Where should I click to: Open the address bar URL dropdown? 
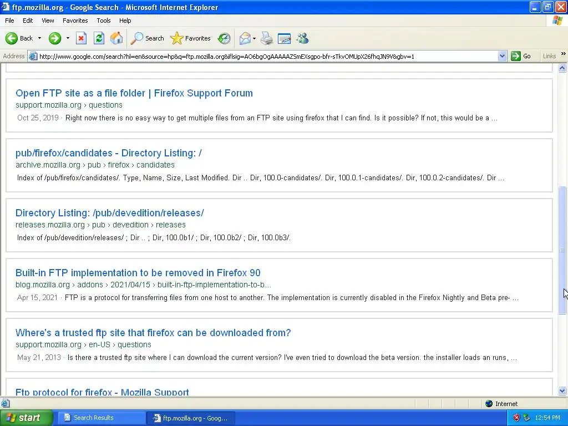[x=502, y=56]
